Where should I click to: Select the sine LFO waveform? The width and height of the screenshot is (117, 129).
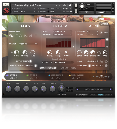(x=11, y=36)
